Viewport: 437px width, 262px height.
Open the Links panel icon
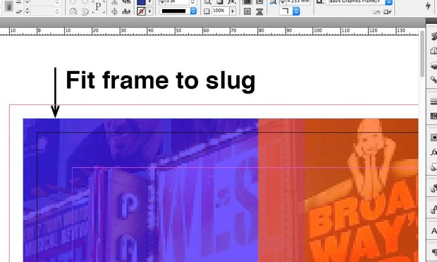[x=433, y=80]
